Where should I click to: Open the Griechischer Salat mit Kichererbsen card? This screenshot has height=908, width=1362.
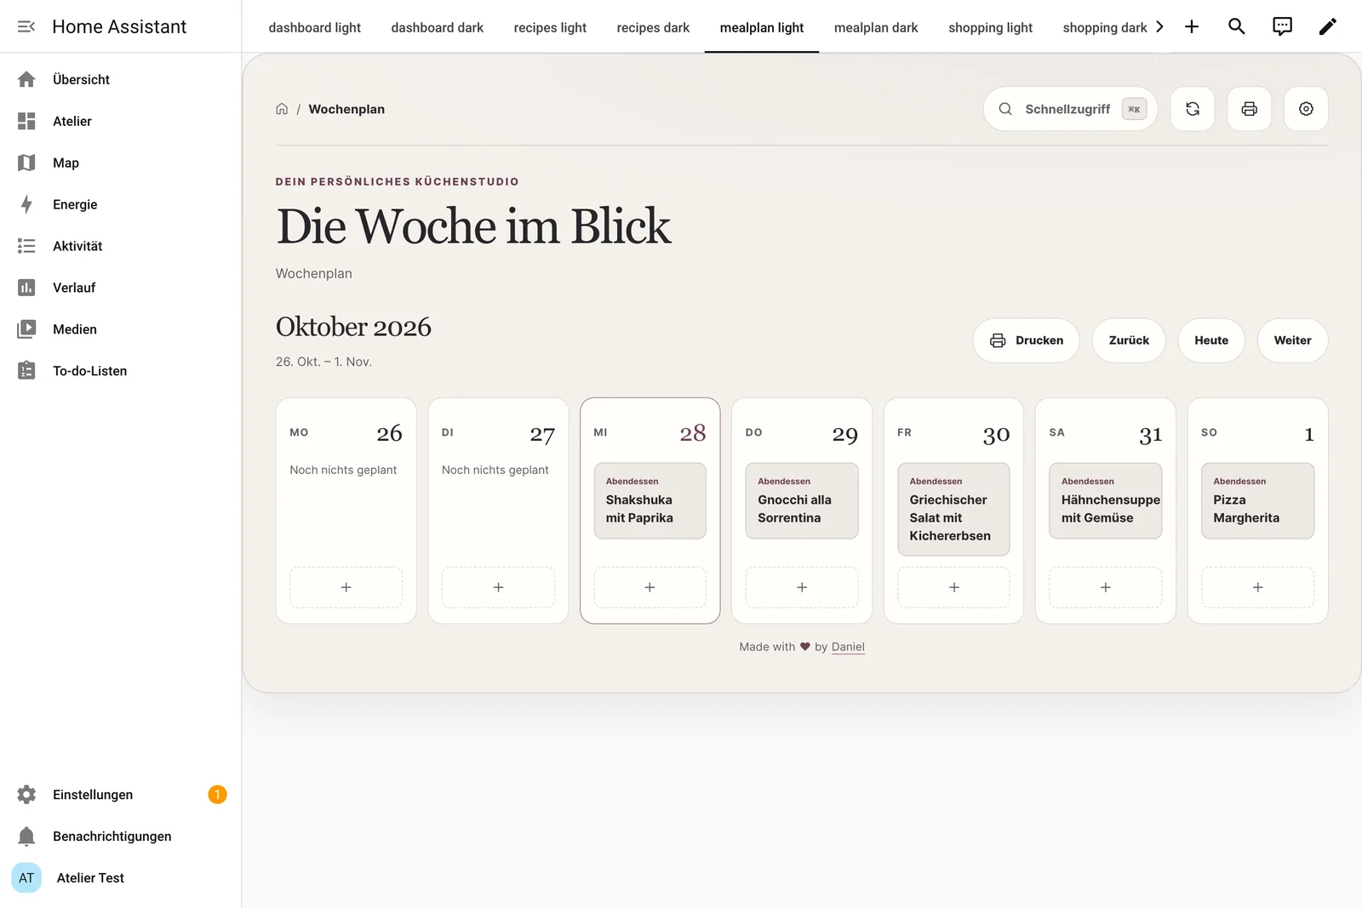pyautogui.click(x=953, y=510)
